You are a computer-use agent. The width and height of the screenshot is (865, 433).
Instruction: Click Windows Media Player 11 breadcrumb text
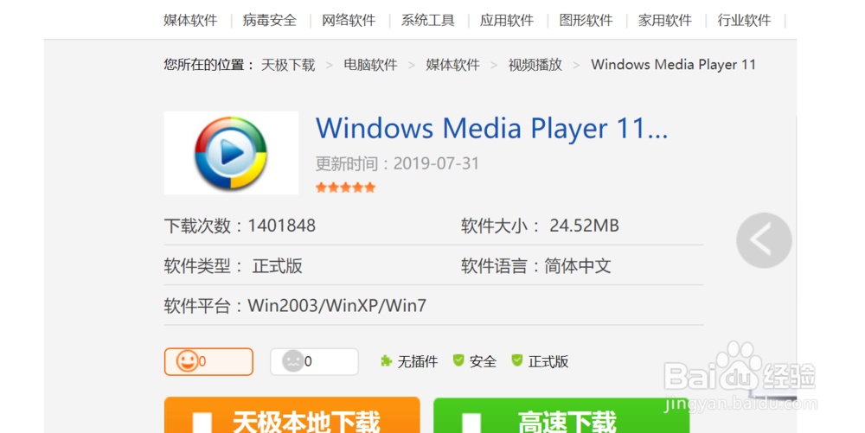(x=674, y=65)
